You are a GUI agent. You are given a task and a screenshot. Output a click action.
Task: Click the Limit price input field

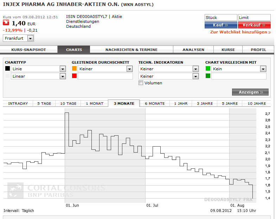[x=254, y=18]
